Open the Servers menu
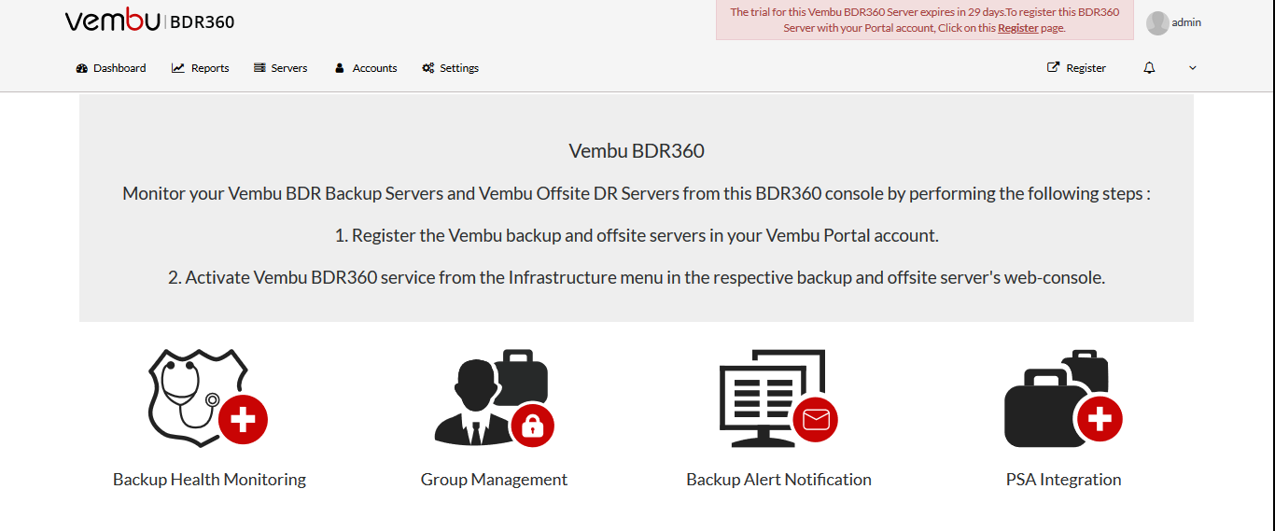The image size is (1275, 531). click(280, 68)
